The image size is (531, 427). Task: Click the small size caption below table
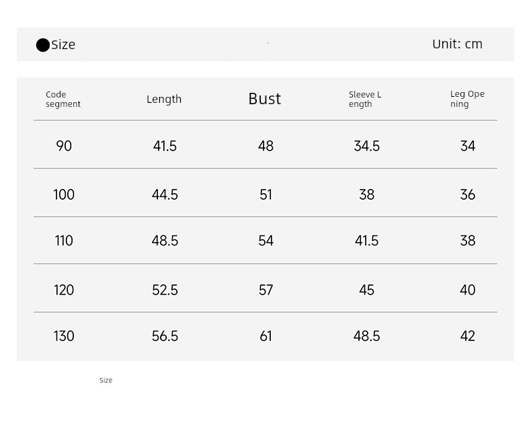coord(106,380)
